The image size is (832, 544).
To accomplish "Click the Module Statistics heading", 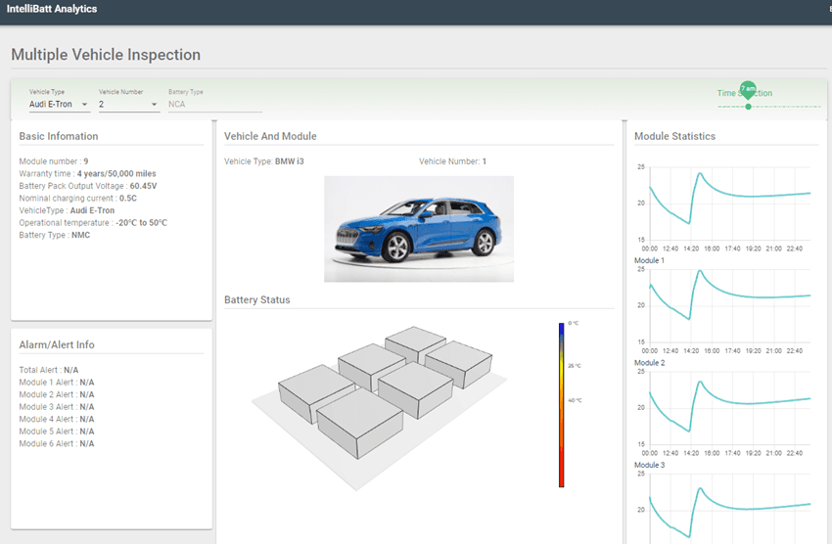I will 675,136.
